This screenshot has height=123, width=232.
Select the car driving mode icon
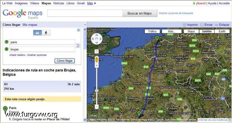[x=37, y=33]
